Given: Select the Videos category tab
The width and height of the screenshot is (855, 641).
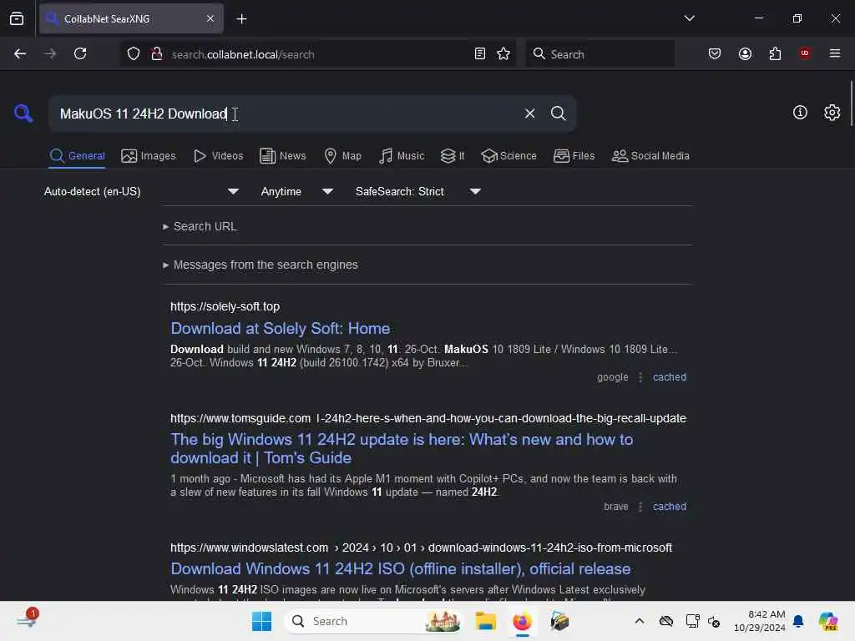Looking at the screenshot, I should tap(218, 156).
